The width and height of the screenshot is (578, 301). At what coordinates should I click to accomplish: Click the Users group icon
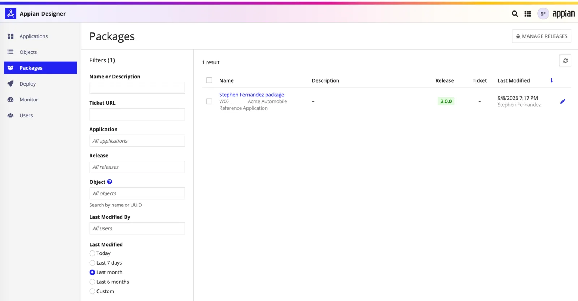pyautogui.click(x=10, y=115)
